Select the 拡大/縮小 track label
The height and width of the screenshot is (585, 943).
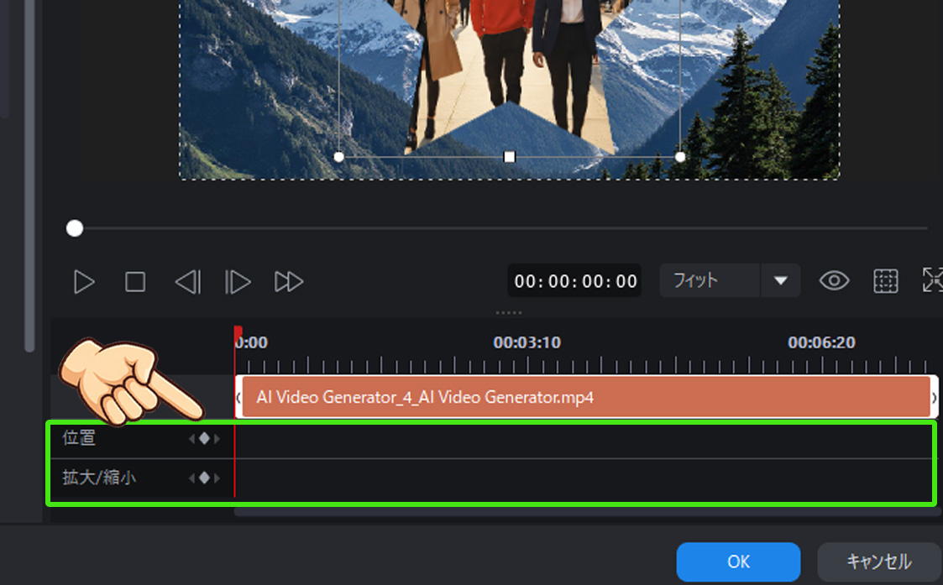tap(99, 478)
